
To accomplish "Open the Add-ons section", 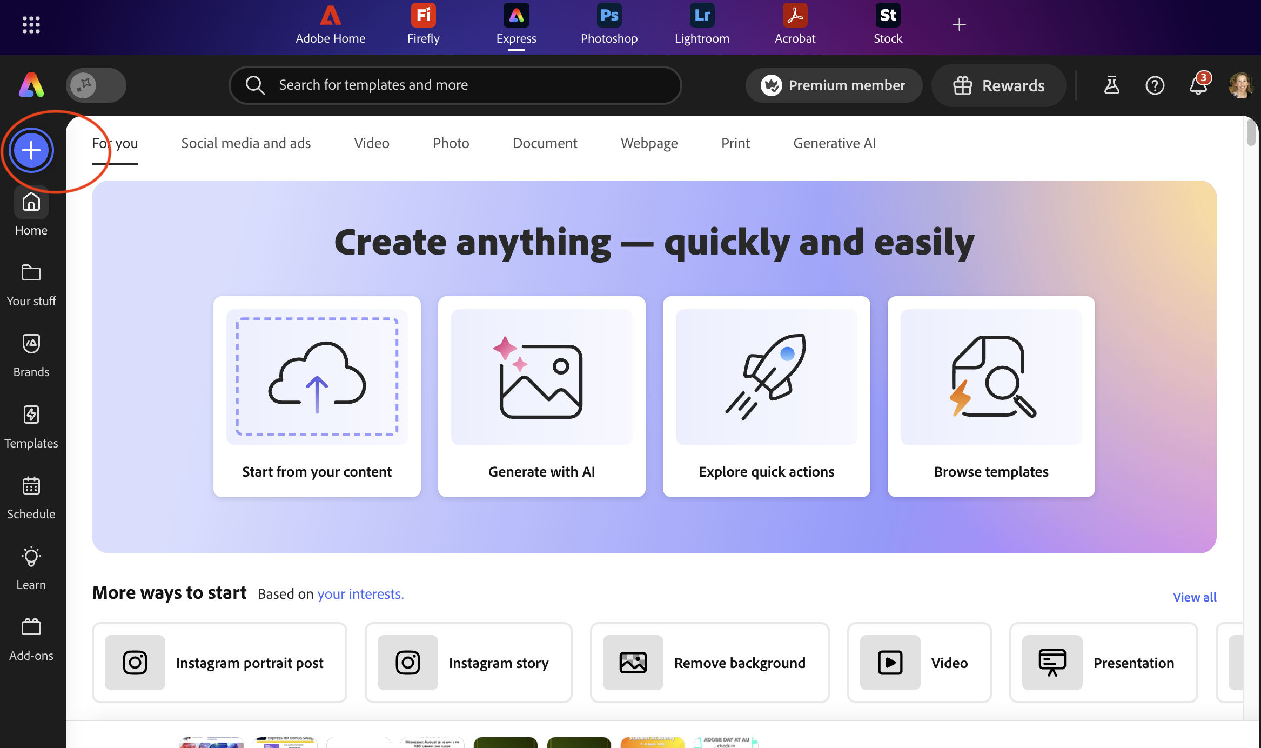I will [x=31, y=639].
